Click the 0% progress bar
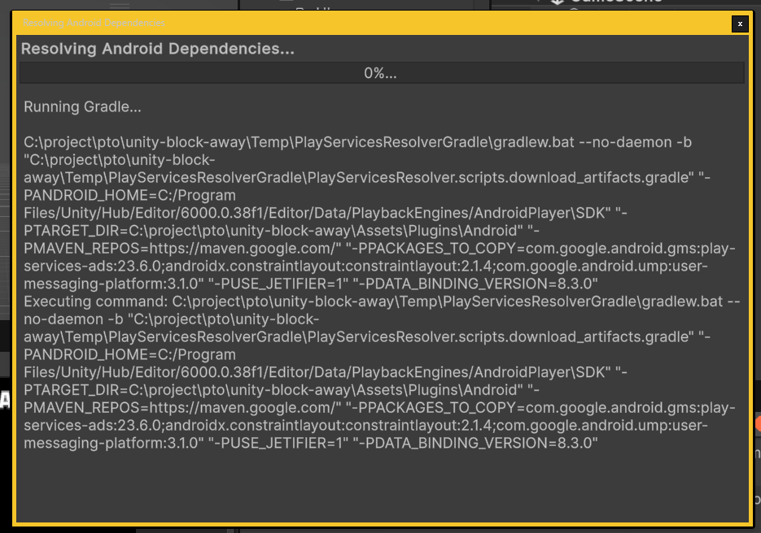 tap(382, 72)
